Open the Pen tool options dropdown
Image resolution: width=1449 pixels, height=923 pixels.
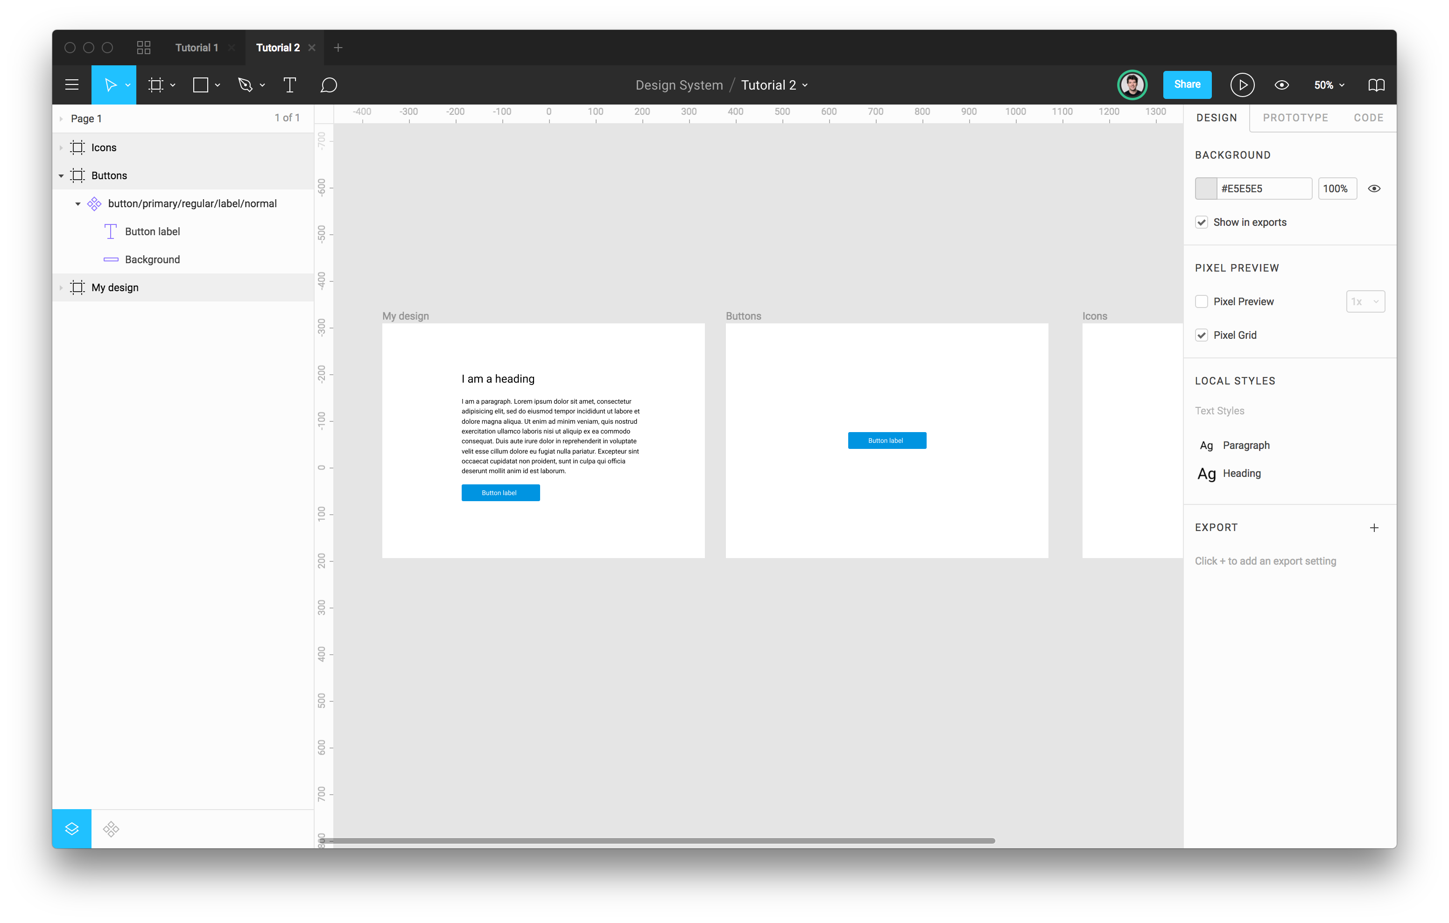coord(262,85)
